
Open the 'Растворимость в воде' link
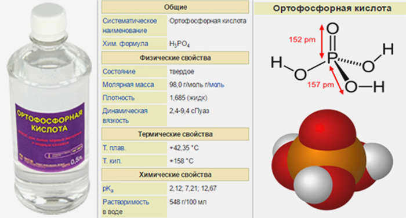tap(126, 206)
